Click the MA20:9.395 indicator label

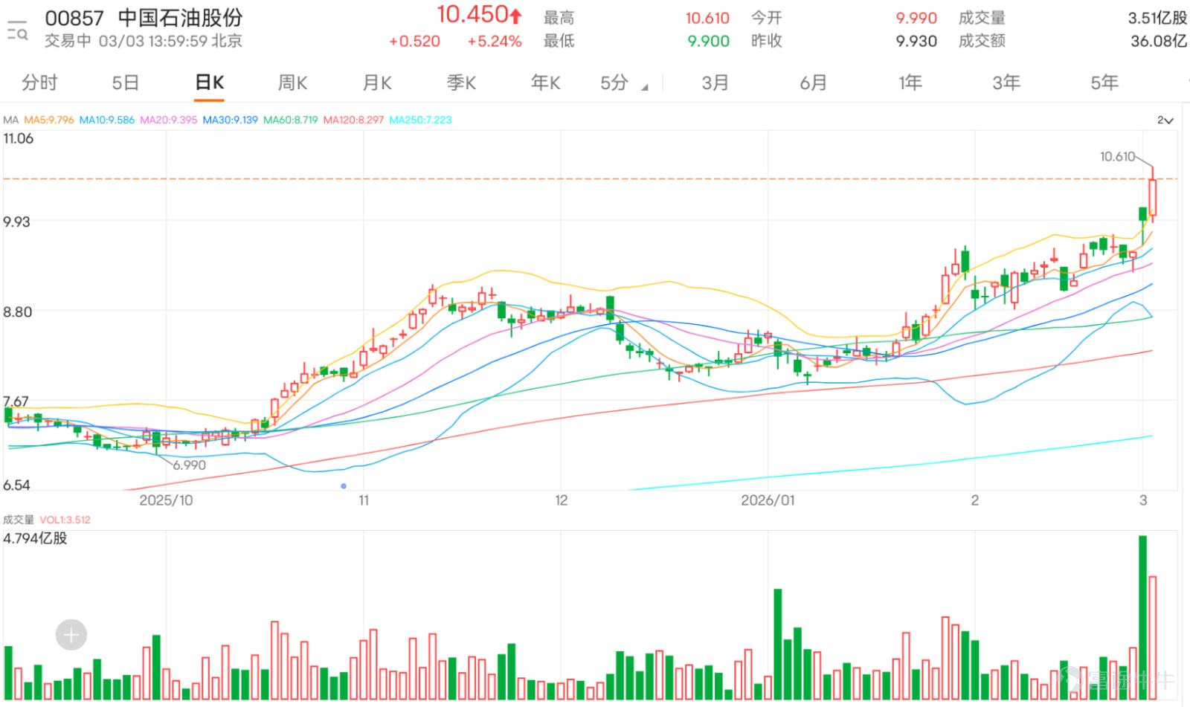pyautogui.click(x=169, y=120)
